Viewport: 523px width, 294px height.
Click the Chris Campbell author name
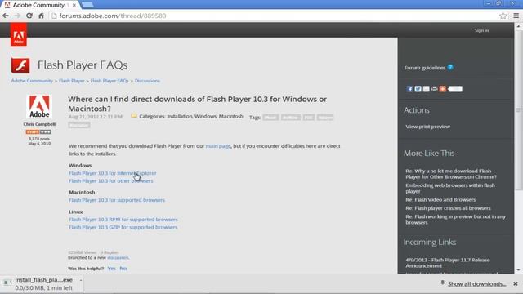tap(39, 124)
